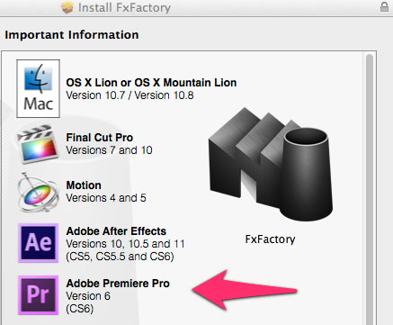This screenshot has width=393, height=325.
Task: Click the Final Cut Pro heading text
Action: [100, 138]
